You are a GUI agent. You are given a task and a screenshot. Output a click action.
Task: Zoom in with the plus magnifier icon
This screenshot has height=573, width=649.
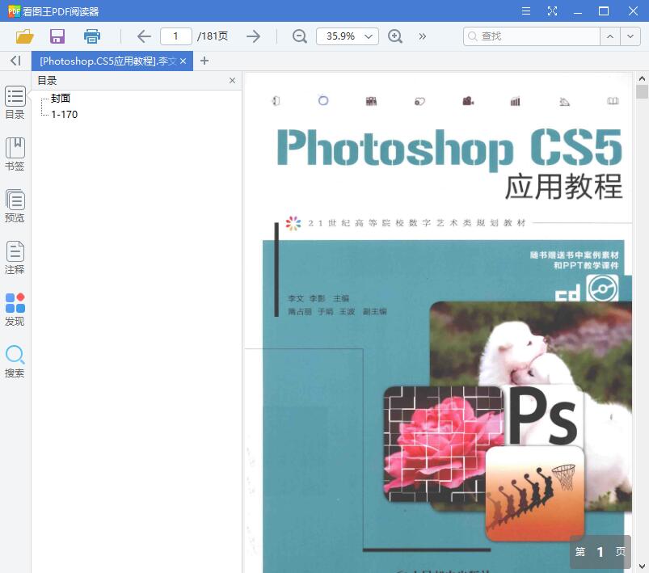coord(395,36)
